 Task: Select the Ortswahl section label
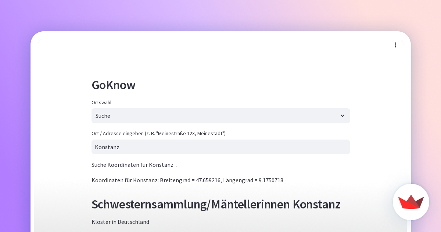click(101, 102)
